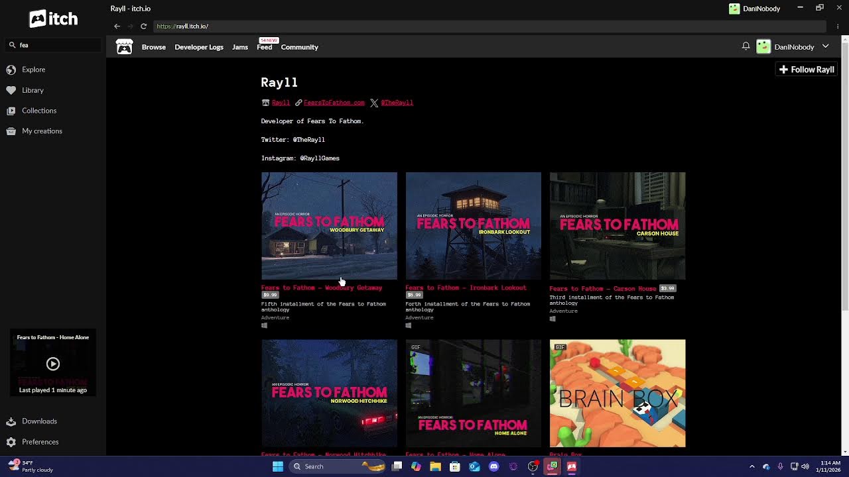Open Downloads in the sidebar

39,421
